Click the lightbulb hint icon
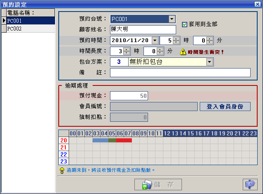The height and width of the screenshot is (194, 263). click(62, 170)
